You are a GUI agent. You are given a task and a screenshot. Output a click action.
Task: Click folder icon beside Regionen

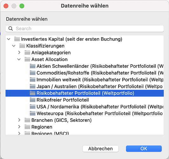pos(27,127)
